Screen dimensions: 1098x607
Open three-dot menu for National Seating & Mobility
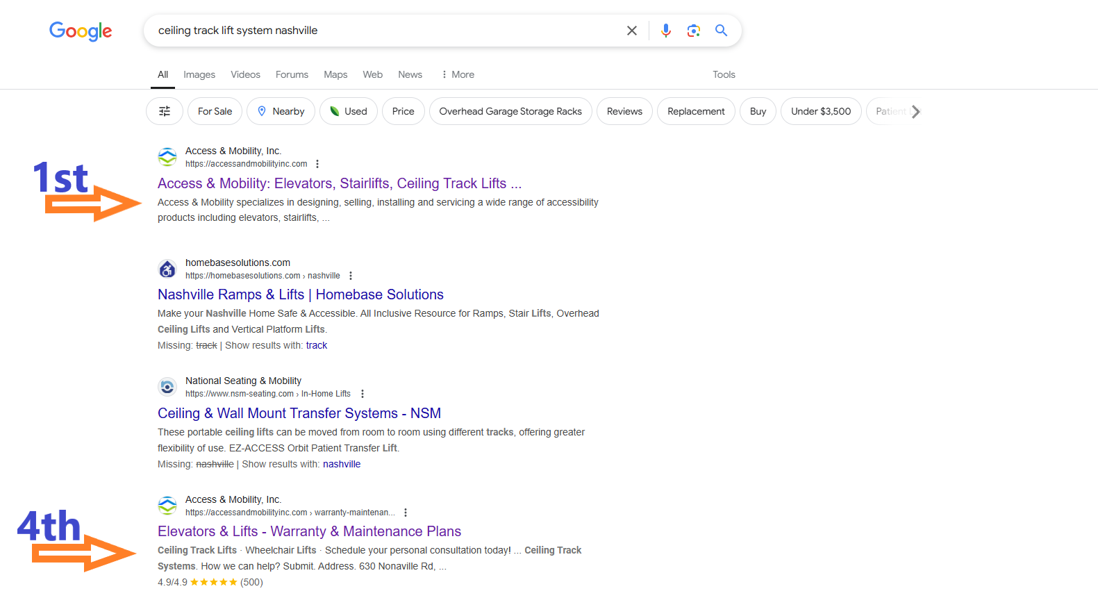click(x=363, y=394)
